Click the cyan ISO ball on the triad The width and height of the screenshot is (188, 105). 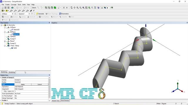(178, 89)
